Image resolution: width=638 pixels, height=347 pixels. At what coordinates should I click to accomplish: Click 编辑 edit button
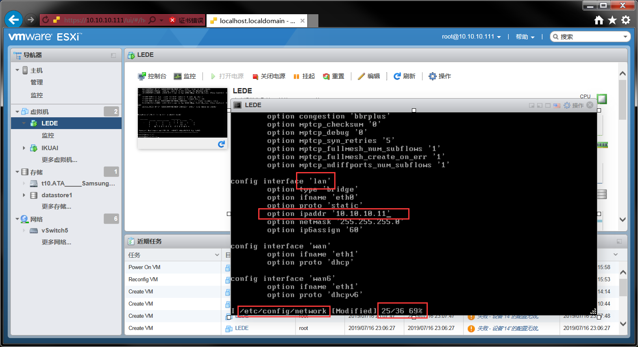369,76
